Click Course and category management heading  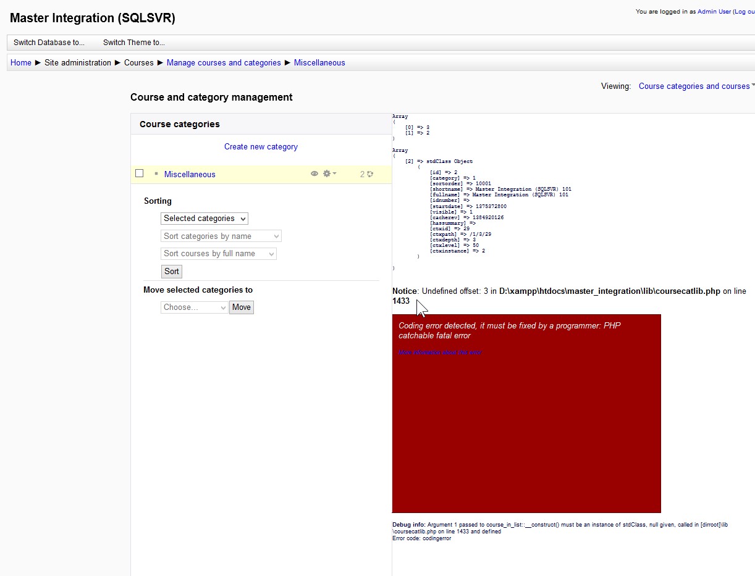(211, 98)
